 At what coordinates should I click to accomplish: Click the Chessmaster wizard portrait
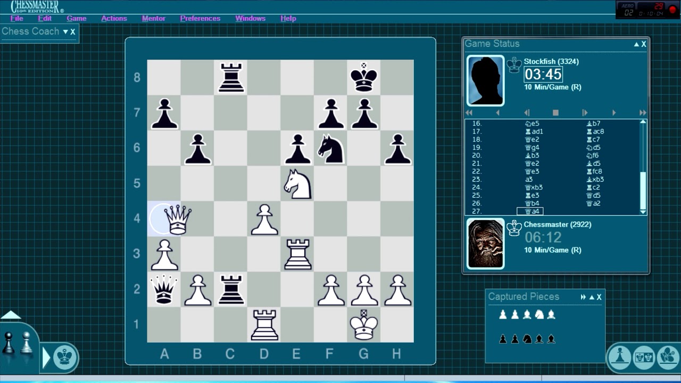click(485, 243)
